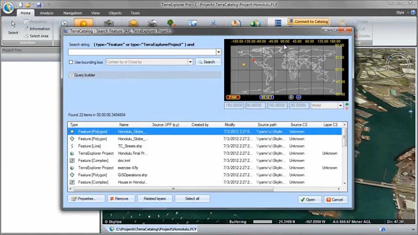Click the 180.00000 bounding coordinate field
The width and height of the screenshot is (418, 235).
[278, 105]
